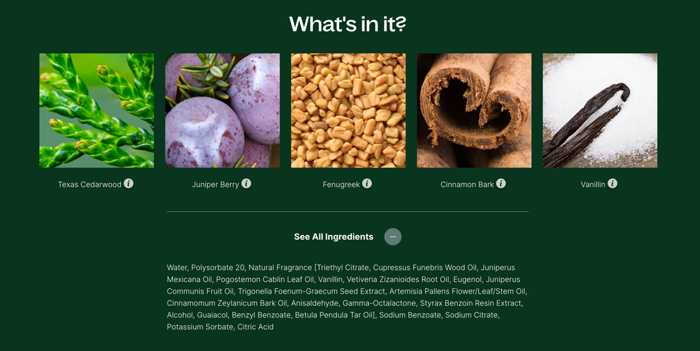Click the See All Ingredients label
Image resolution: width=700 pixels, height=351 pixels.
tap(334, 237)
